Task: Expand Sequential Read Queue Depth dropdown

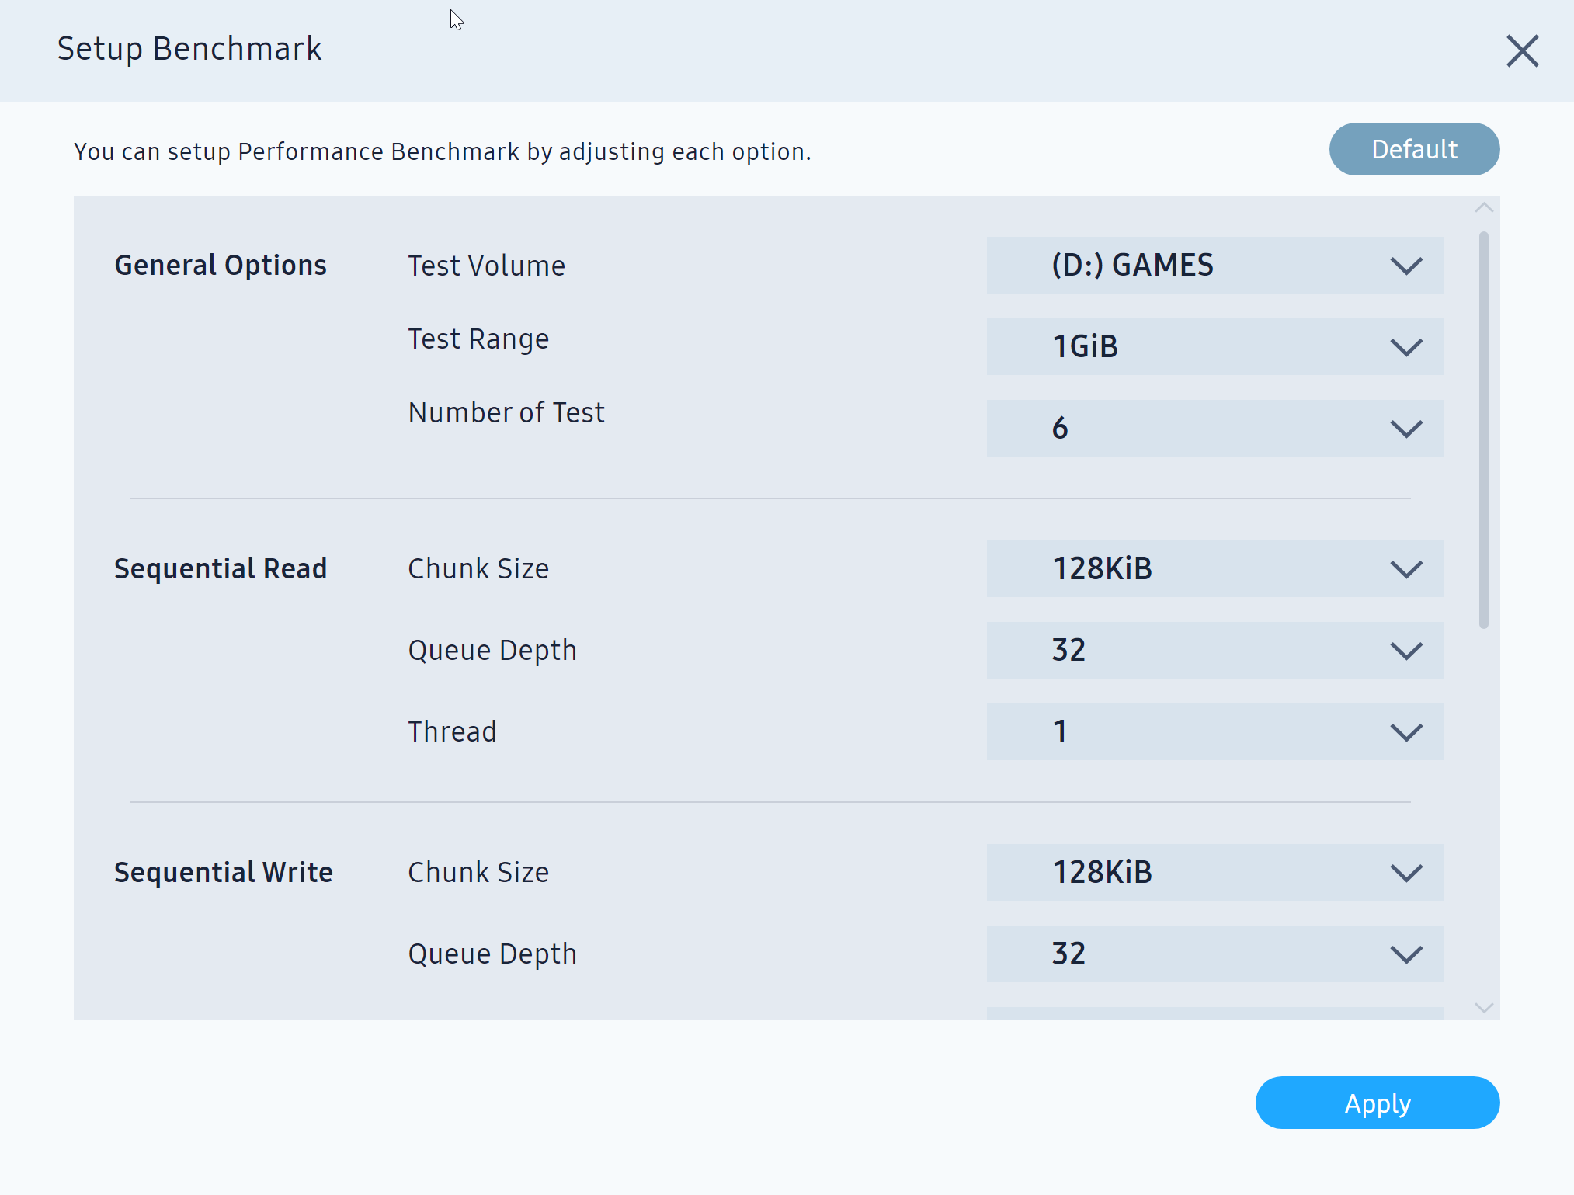Action: [x=1214, y=650]
